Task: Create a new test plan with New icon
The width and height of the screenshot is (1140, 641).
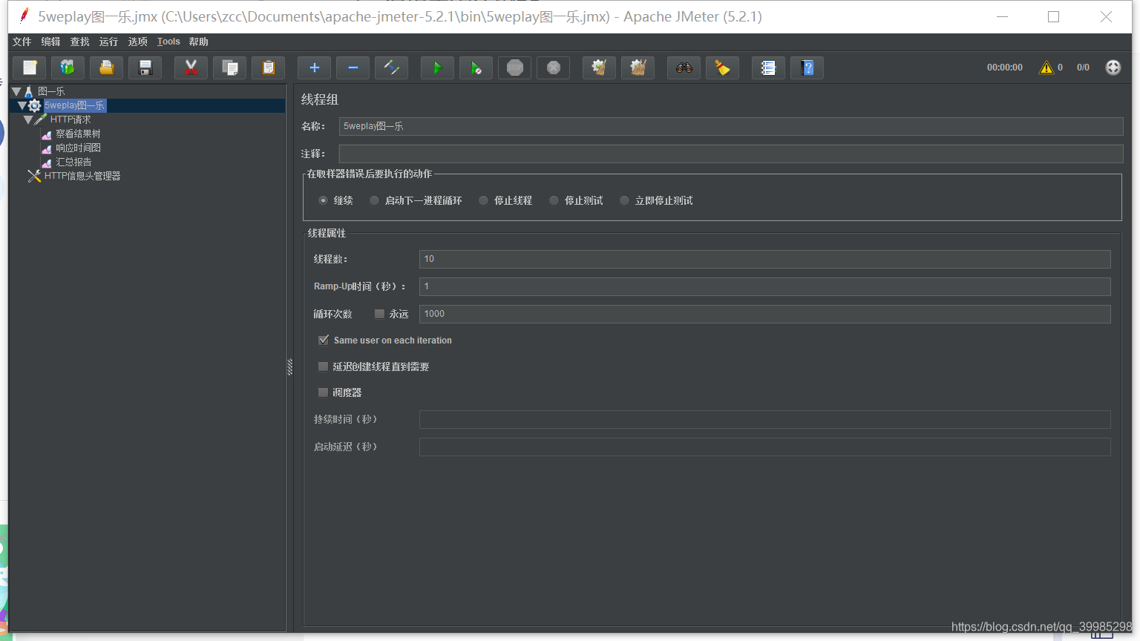Action: coord(30,68)
